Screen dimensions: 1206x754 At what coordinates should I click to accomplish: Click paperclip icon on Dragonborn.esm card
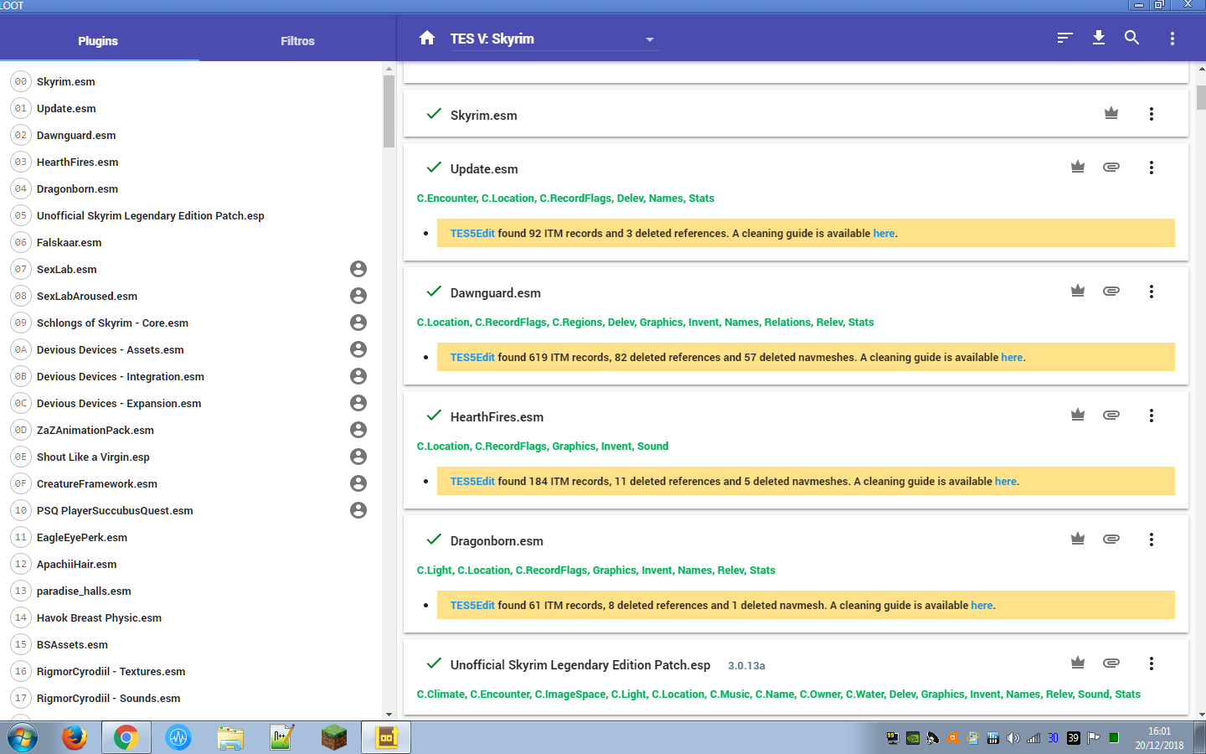(x=1111, y=539)
